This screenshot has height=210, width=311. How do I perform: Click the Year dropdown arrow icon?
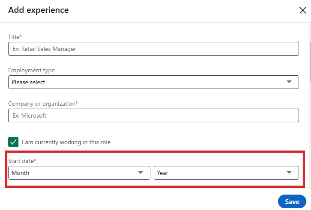pos(289,172)
